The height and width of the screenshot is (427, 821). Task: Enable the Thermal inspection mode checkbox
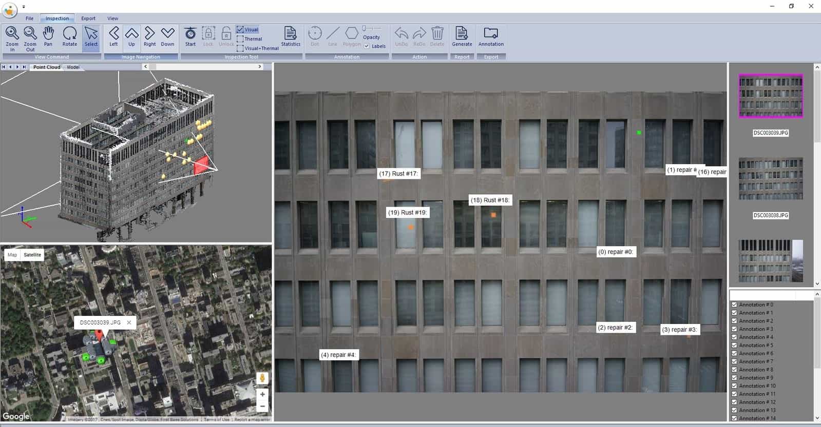(x=240, y=39)
